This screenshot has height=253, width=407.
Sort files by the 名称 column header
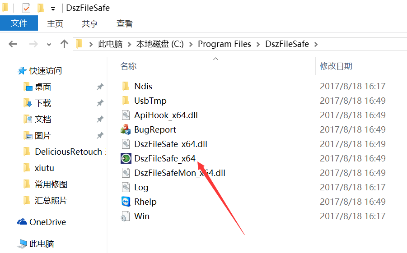coord(128,66)
